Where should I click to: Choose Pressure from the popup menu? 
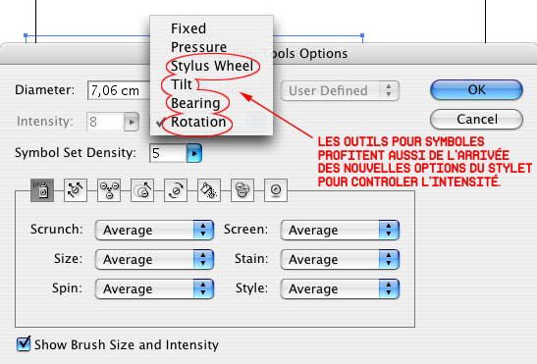point(211,47)
